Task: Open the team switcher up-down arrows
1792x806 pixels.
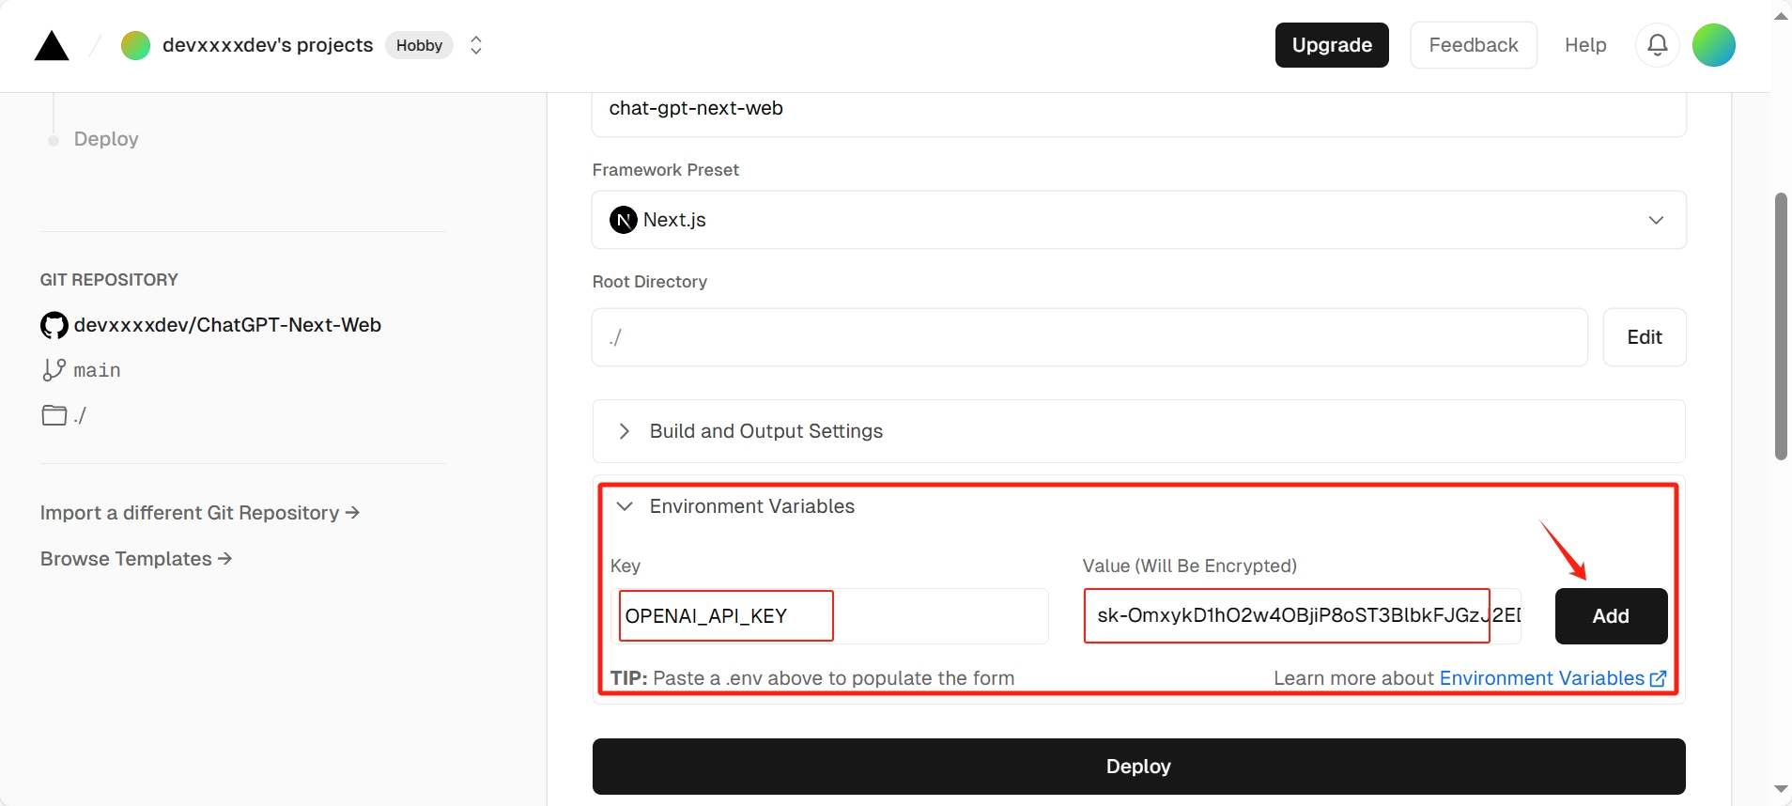Action: (476, 45)
